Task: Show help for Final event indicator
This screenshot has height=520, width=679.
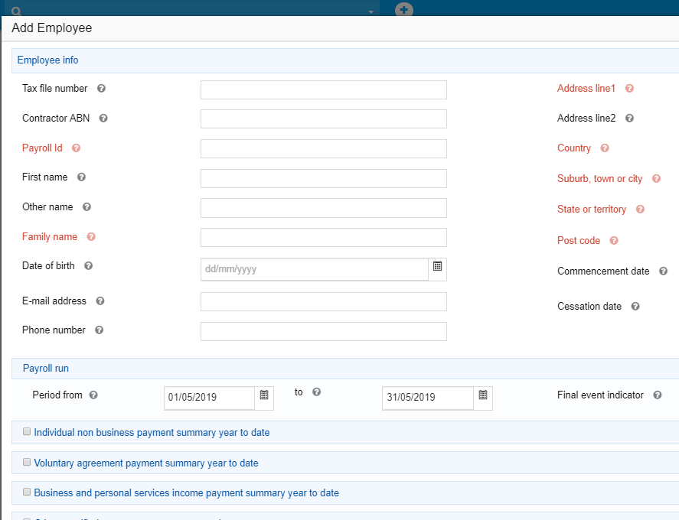Action: coord(657,395)
